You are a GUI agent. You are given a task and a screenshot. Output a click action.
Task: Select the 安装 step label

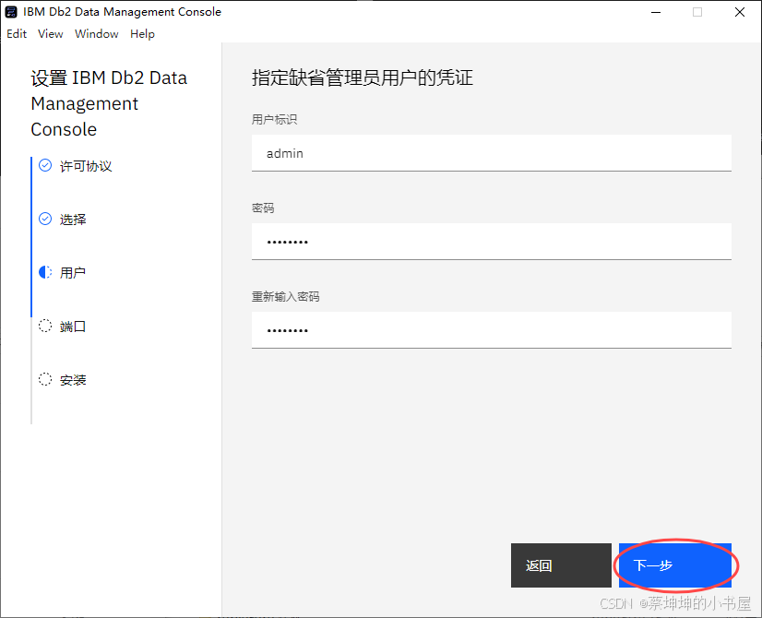coord(73,380)
